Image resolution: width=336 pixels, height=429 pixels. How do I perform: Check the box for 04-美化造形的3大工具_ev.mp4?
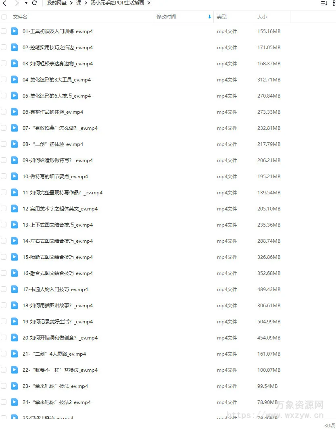click(x=4, y=79)
